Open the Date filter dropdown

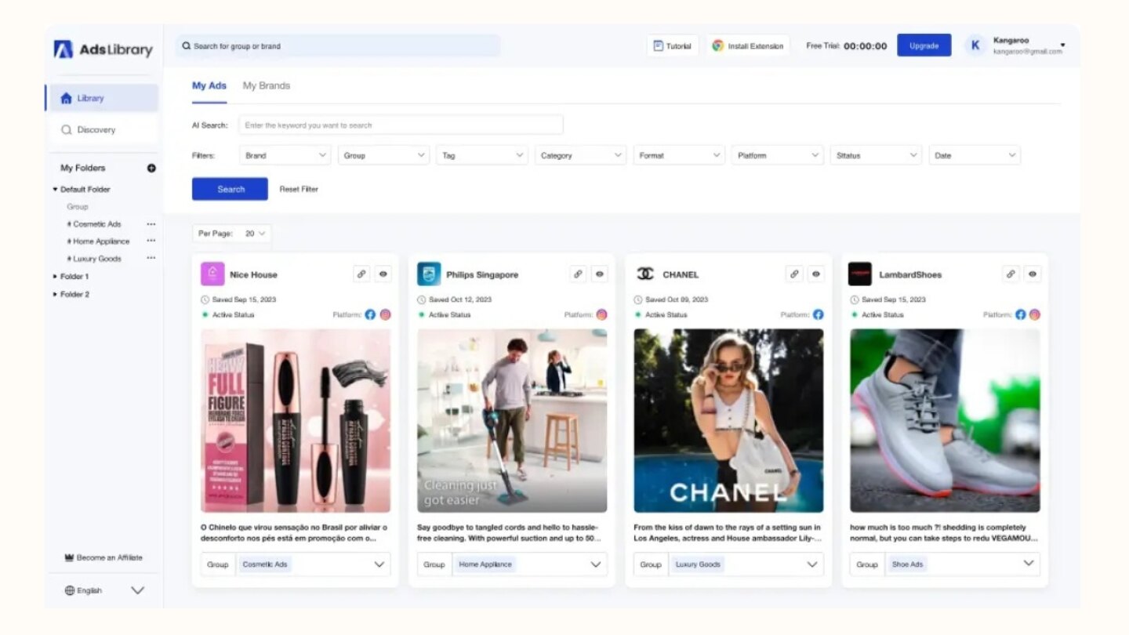point(975,155)
